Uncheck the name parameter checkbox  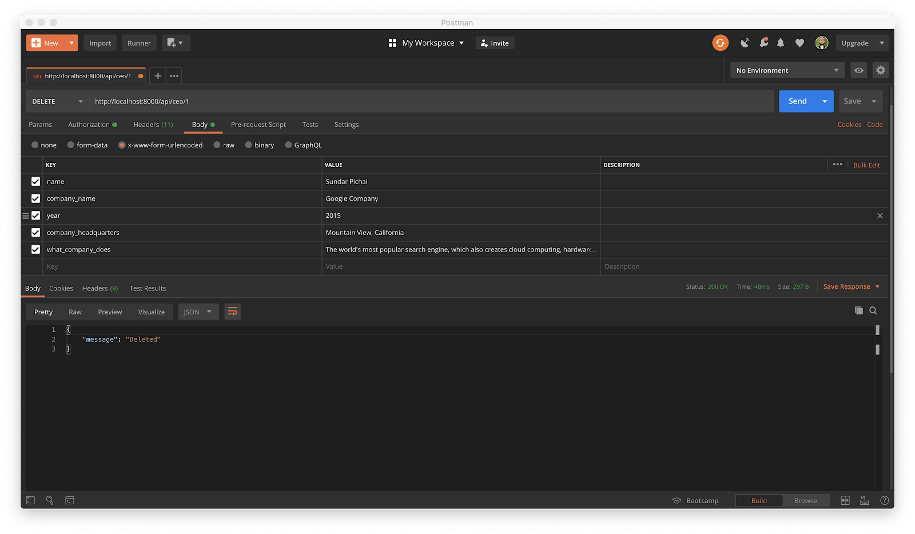coord(35,181)
